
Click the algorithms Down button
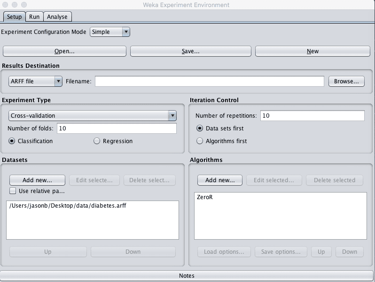tap(350, 252)
